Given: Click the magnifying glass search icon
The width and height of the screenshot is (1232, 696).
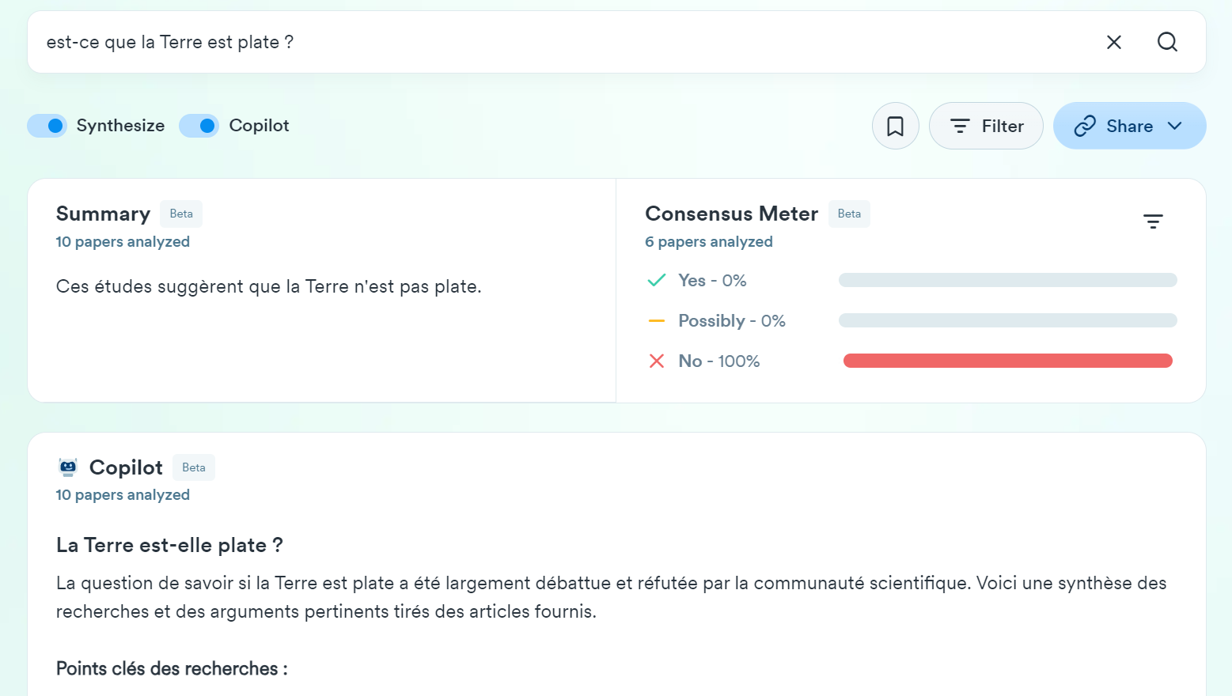Looking at the screenshot, I should 1167,42.
